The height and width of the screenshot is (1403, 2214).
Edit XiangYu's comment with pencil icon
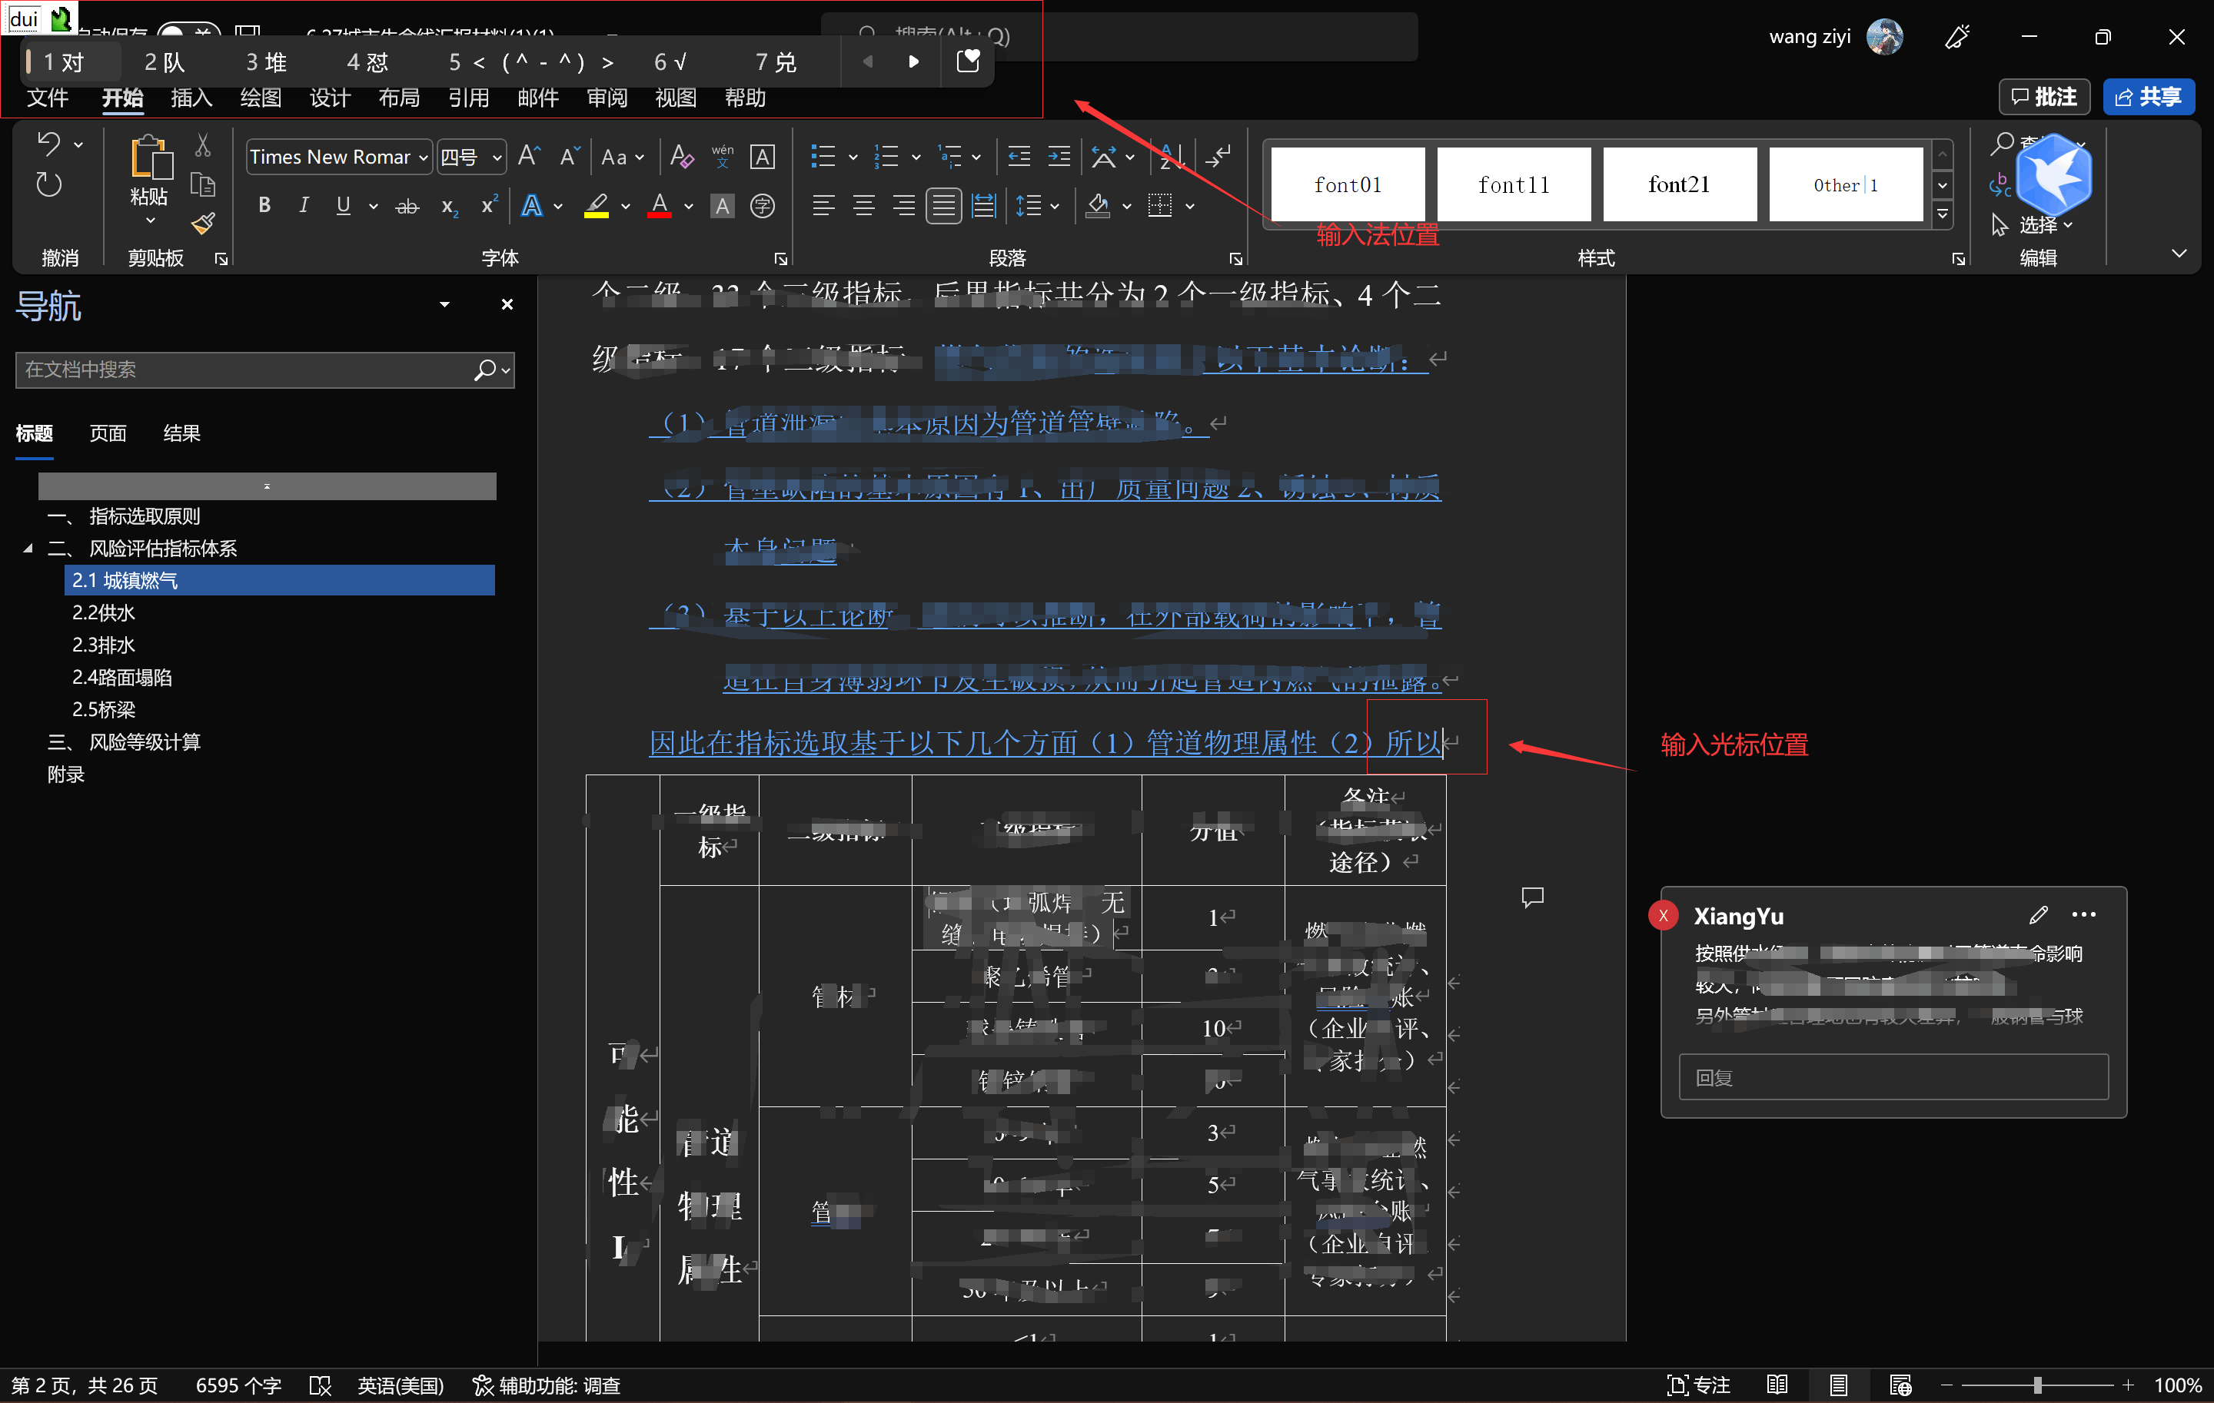(2039, 914)
